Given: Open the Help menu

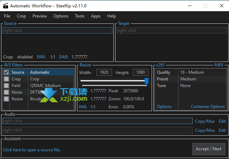Looking at the screenshot, I should click(x=111, y=16).
